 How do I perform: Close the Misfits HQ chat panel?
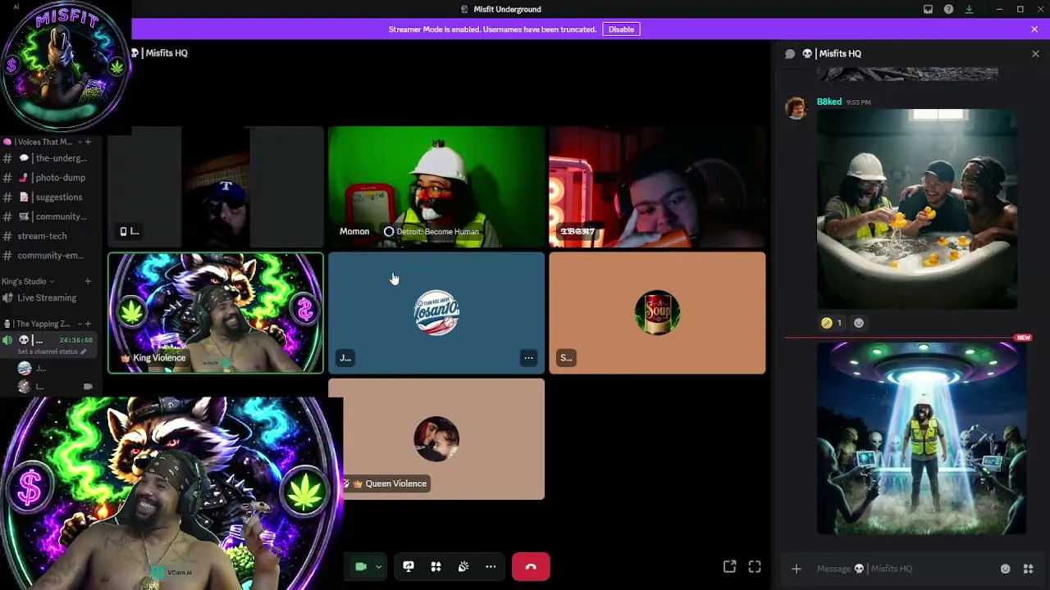pyautogui.click(x=1035, y=53)
